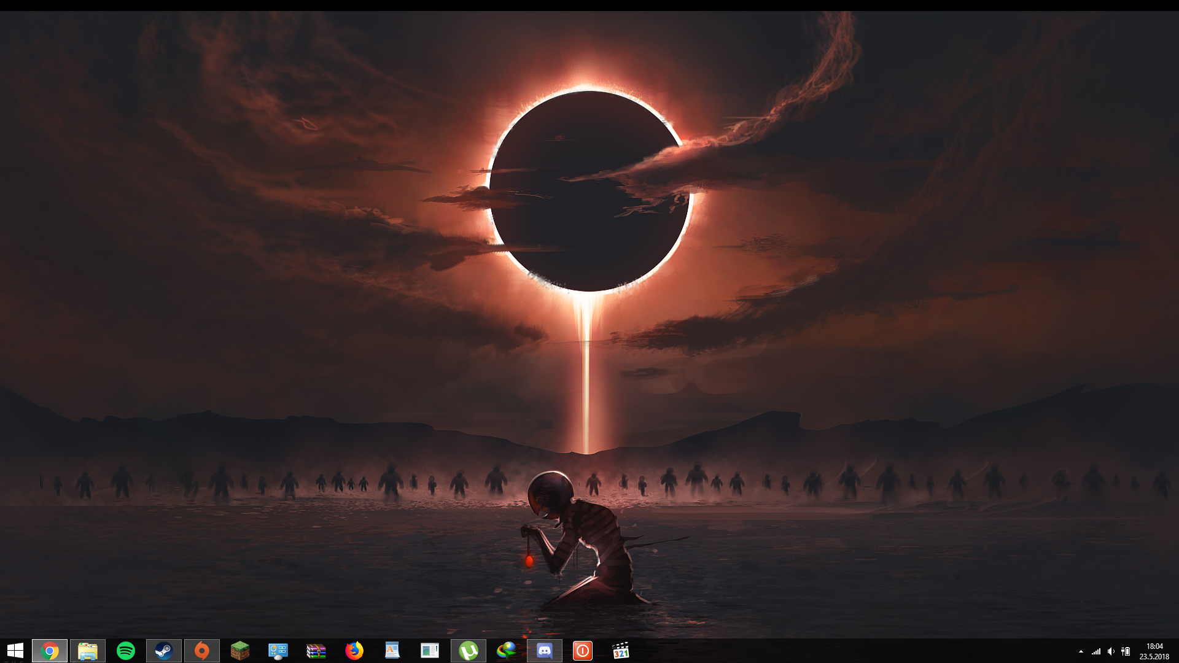Open File Explorer from the taskbar

[88, 651]
